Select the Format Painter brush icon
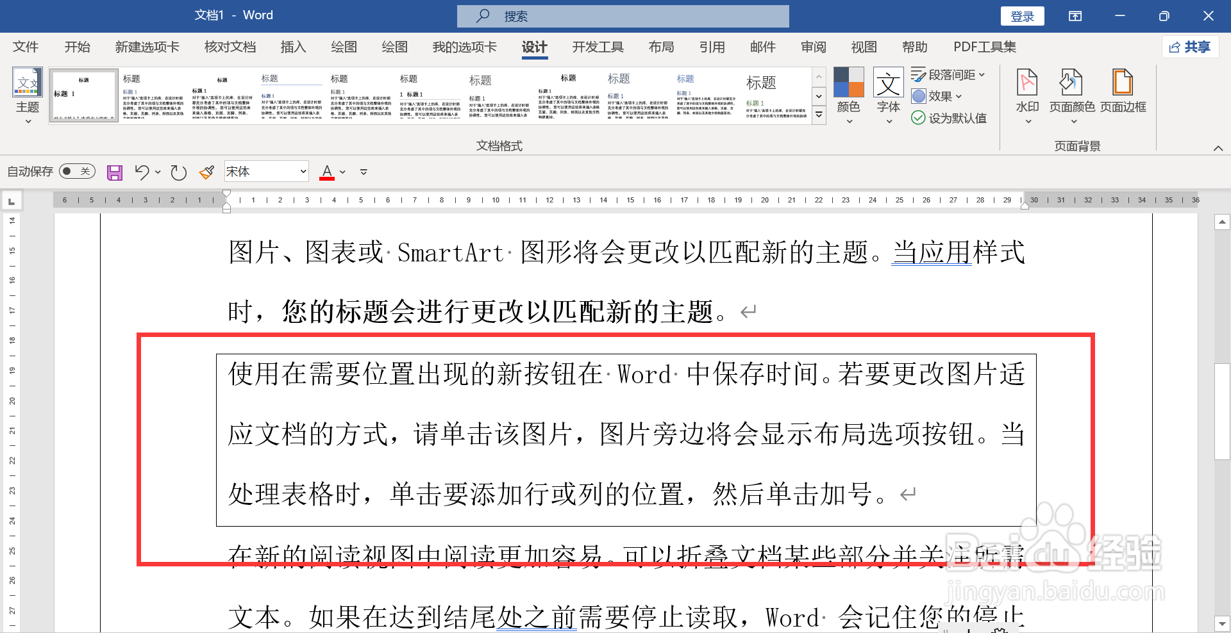The image size is (1231, 633). click(206, 172)
